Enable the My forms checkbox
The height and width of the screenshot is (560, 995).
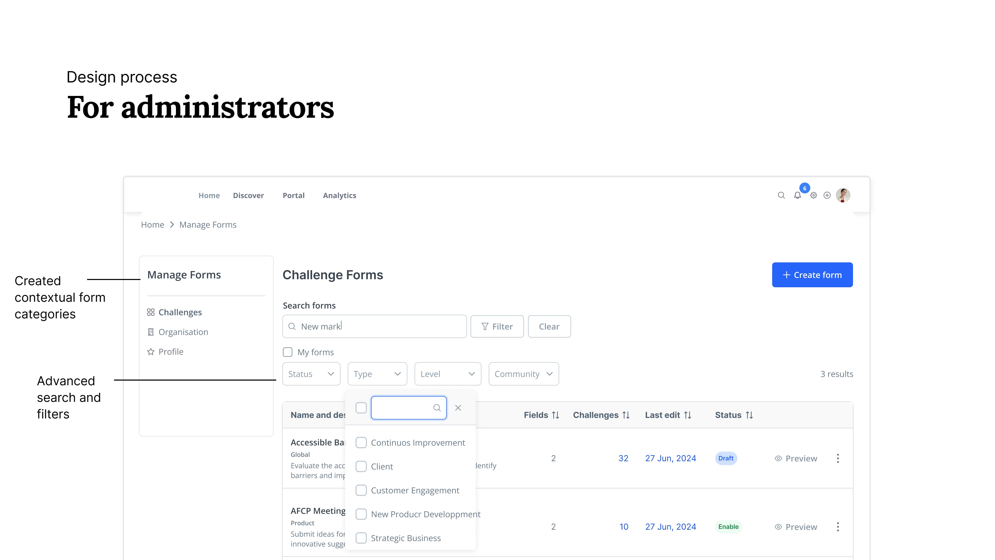pyautogui.click(x=288, y=352)
